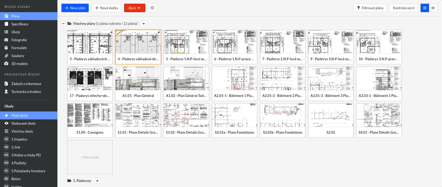The height and width of the screenshot is (187, 442).
Task: Switch to grid view layout
Action: click(425, 8)
